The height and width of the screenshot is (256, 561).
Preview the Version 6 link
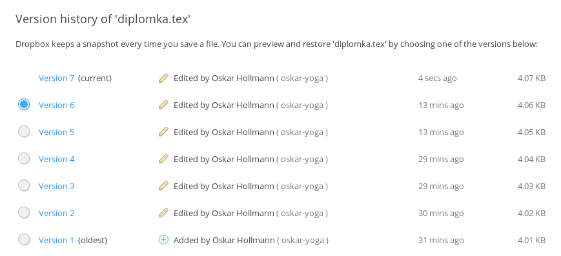click(x=57, y=105)
